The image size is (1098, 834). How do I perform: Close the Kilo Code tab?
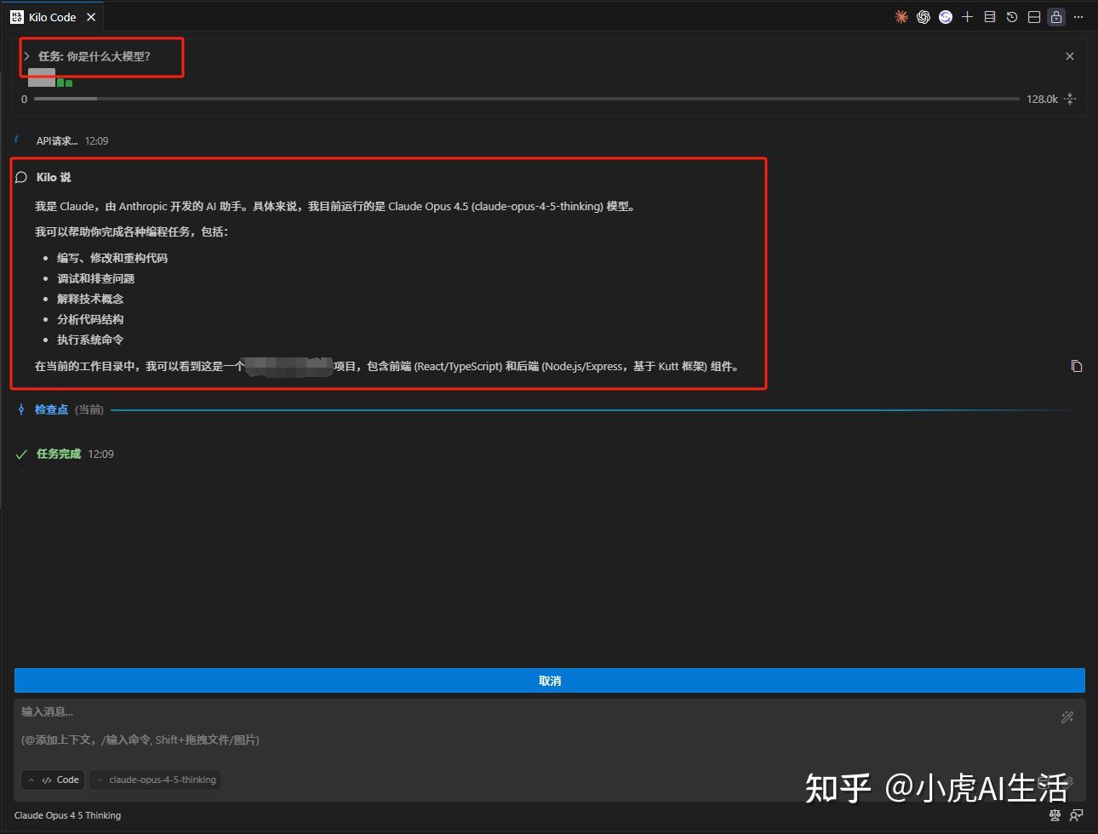(91, 17)
